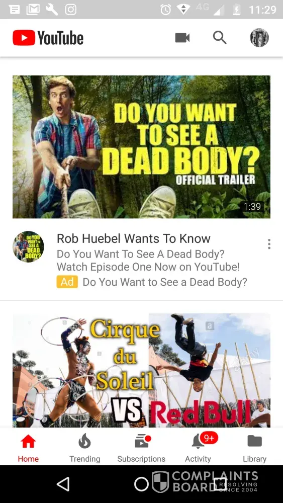Viewport: 283px width, 503px height.
Task: Open the account profile avatar
Action: point(259,38)
